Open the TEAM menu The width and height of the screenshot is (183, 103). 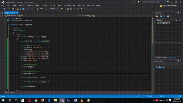coord(45,5)
